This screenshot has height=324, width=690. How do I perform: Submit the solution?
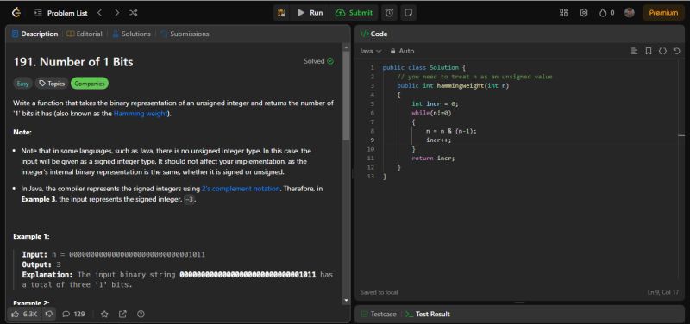point(354,13)
